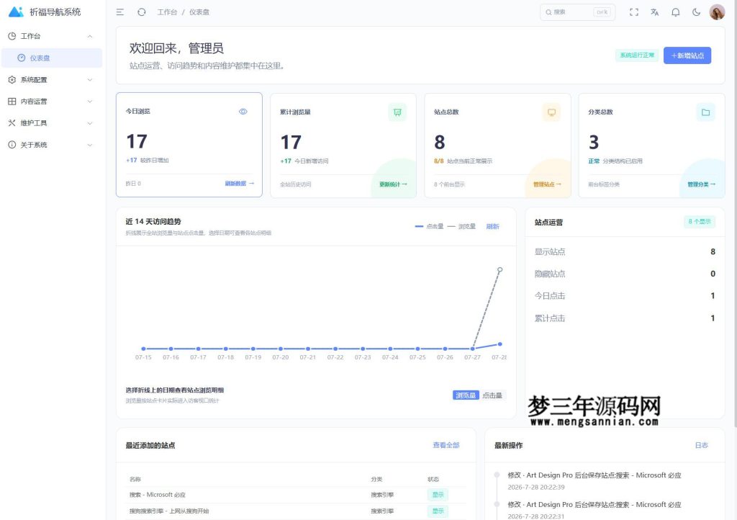Click 更新统计 link on 累计浏览量 card
The image size is (737, 520).
point(394,184)
